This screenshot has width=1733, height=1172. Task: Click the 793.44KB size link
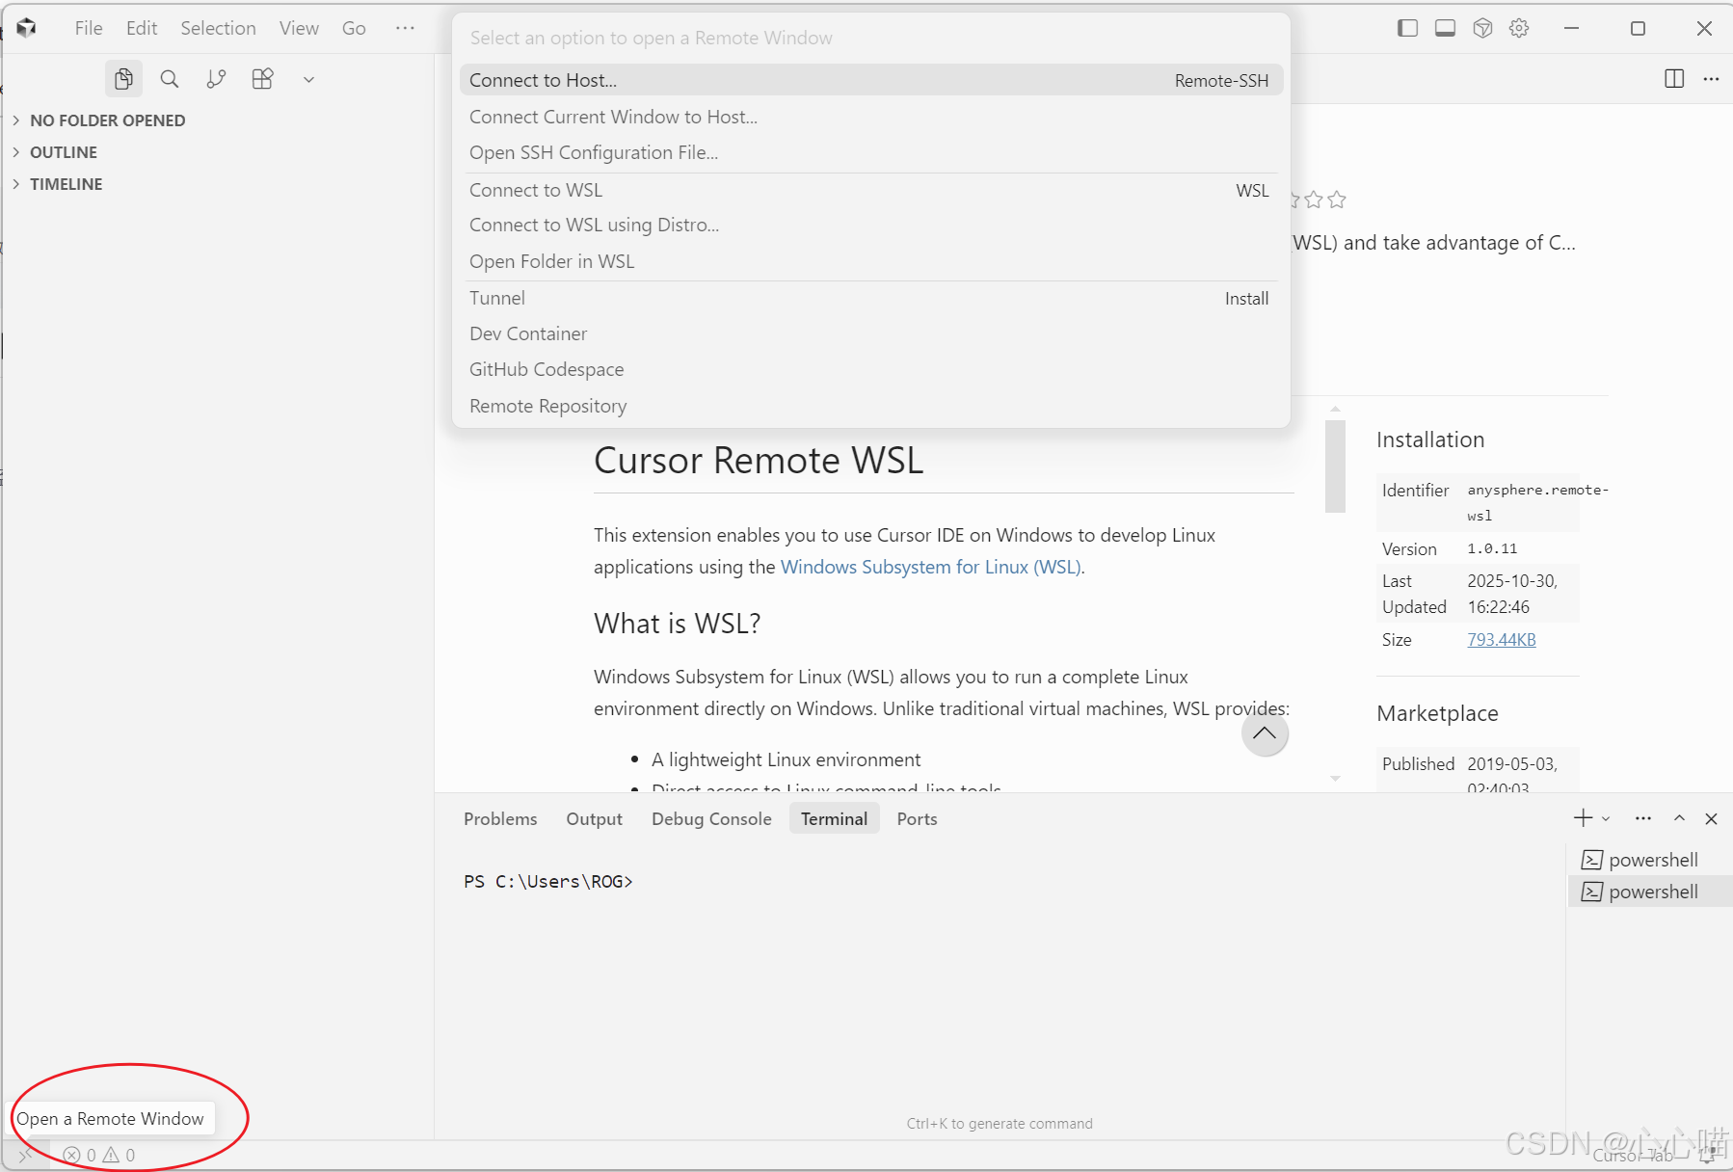pyautogui.click(x=1501, y=640)
